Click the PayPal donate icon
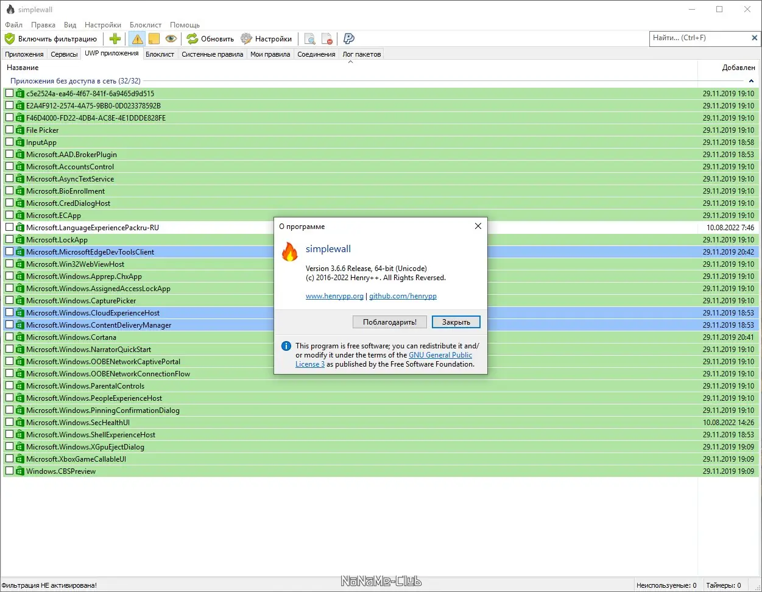The height and width of the screenshot is (592, 762). click(x=349, y=39)
